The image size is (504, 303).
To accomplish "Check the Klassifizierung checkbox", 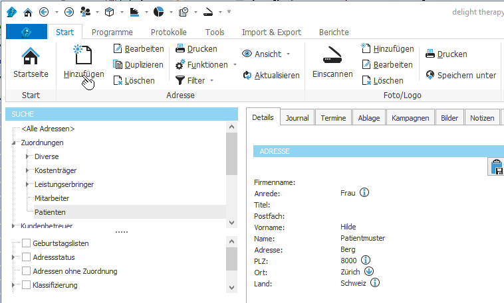I will pyautogui.click(x=27, y=285).
